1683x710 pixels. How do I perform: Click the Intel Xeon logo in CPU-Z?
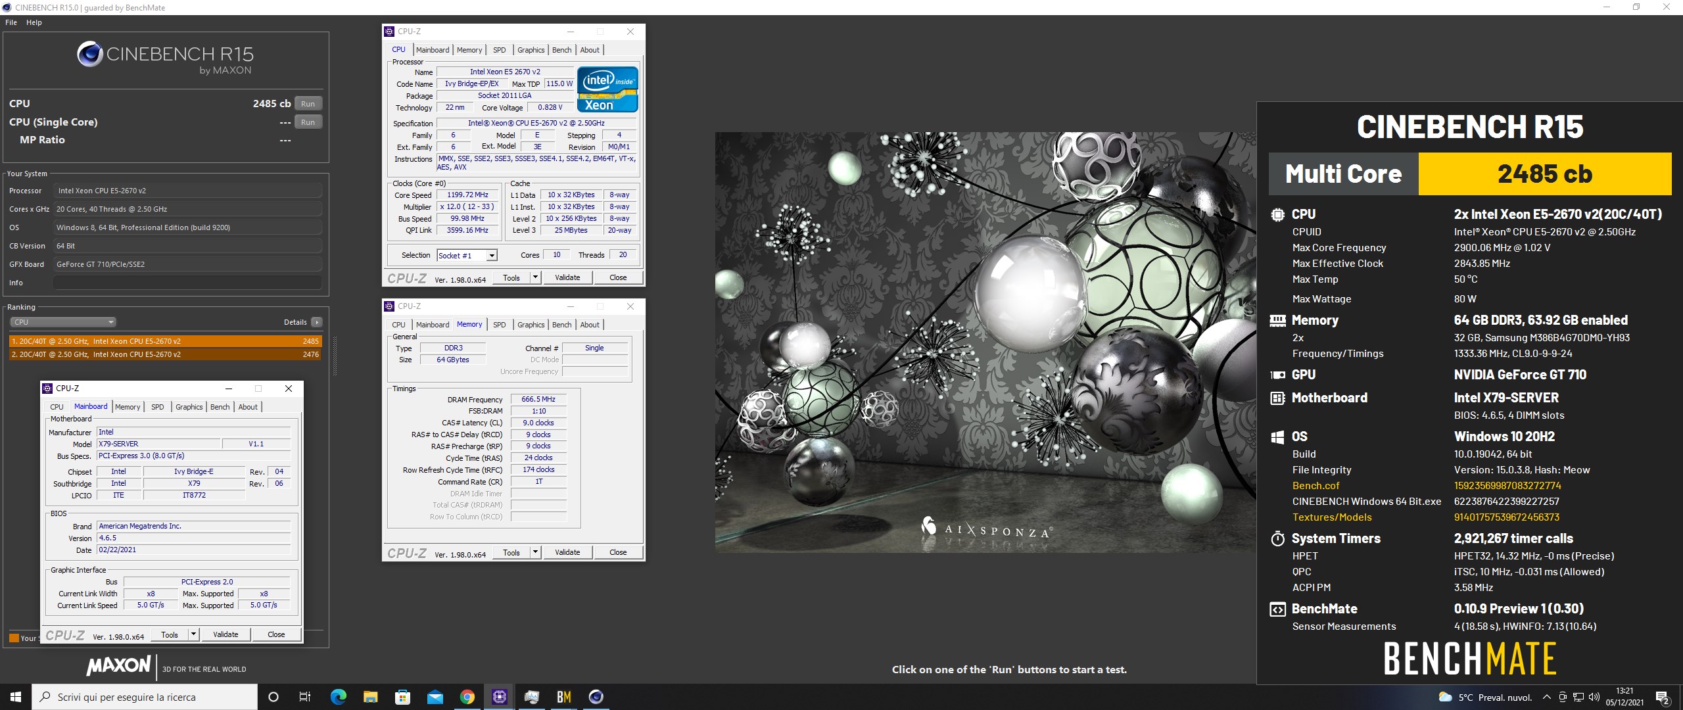point(607,89)
